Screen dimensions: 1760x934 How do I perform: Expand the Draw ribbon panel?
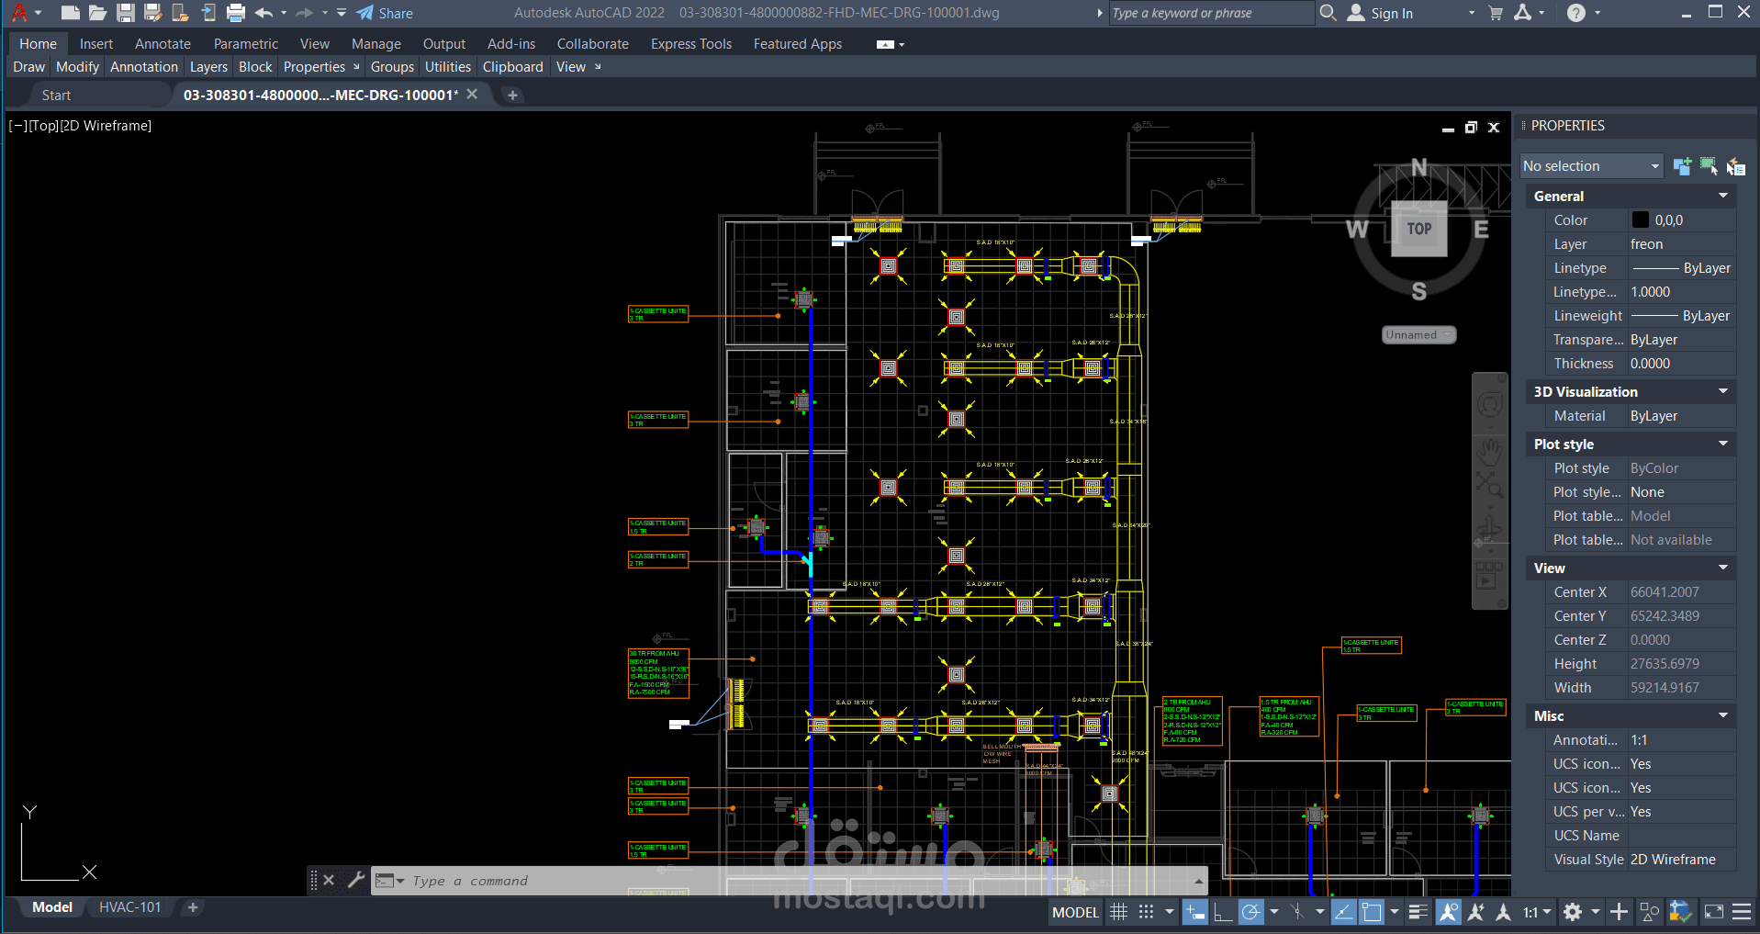(x=28, y=67)
